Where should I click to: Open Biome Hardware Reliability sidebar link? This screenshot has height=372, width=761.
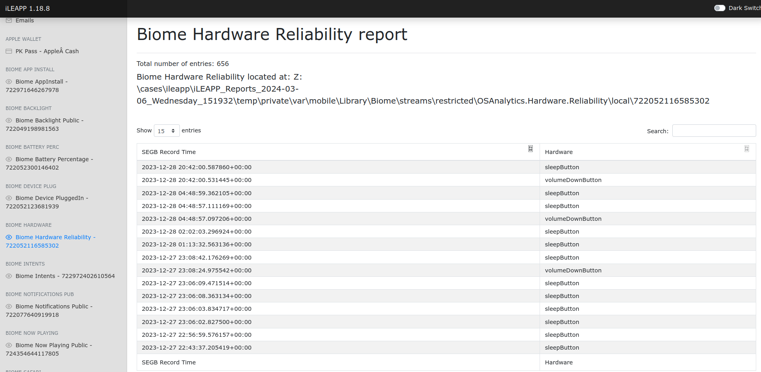50,241
